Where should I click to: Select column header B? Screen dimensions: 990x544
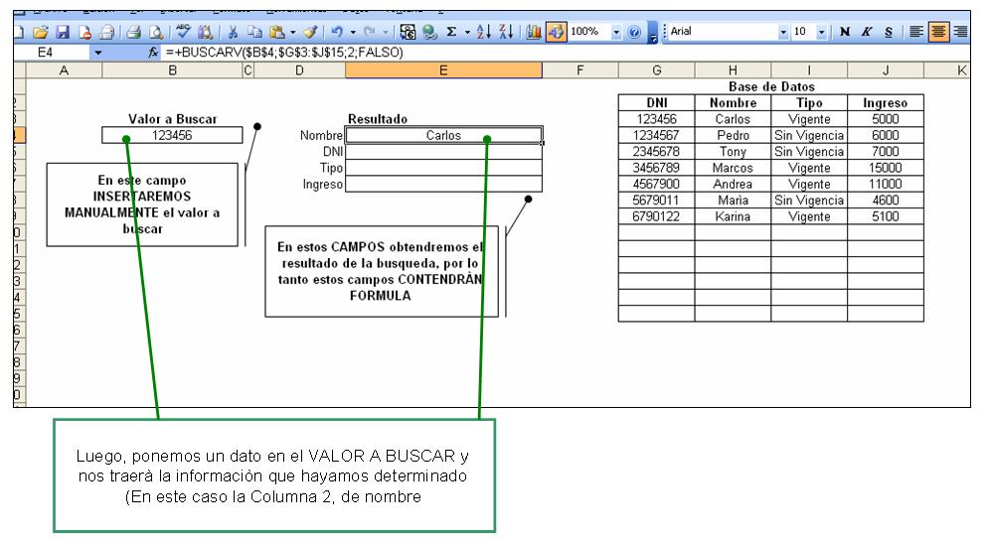point(172,70)
